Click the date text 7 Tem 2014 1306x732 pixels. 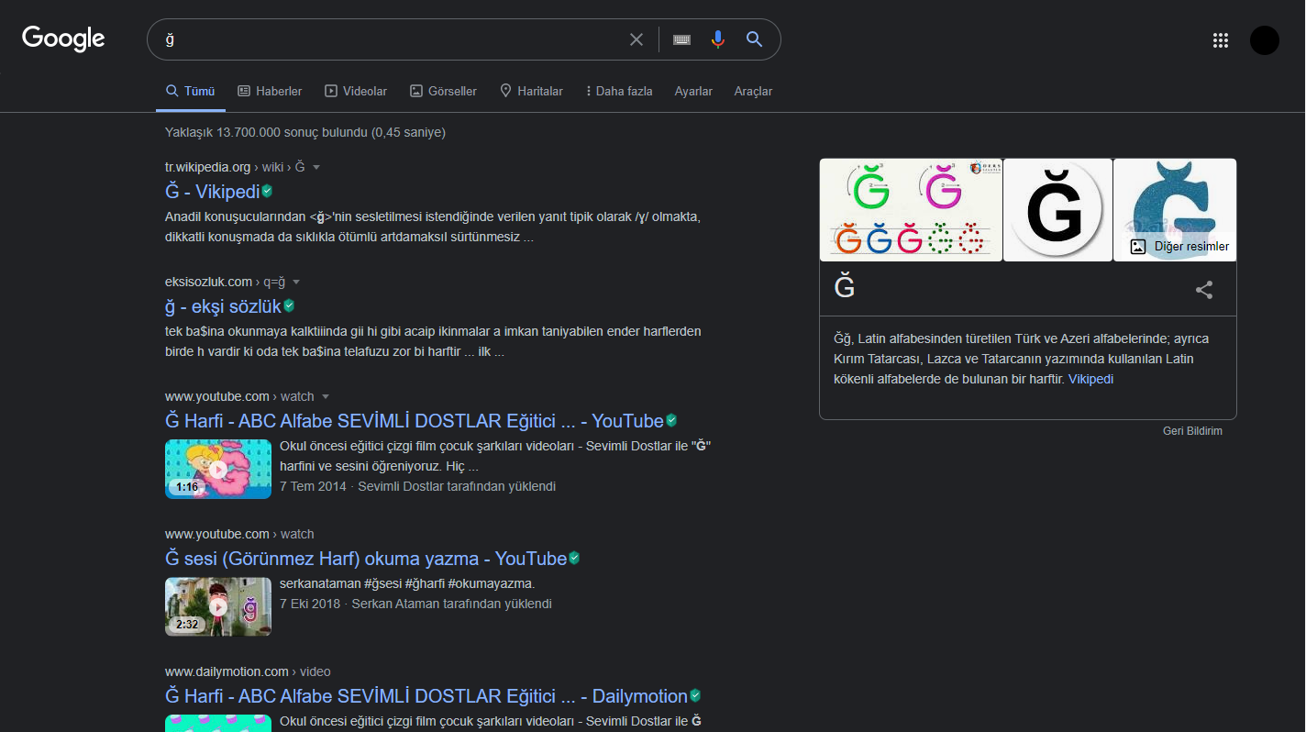[x=313, y=486]
